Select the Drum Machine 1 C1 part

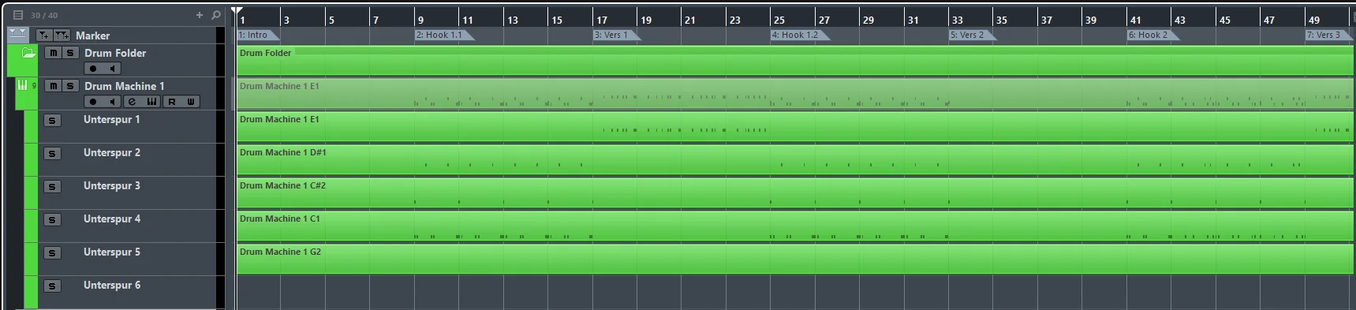795,226
